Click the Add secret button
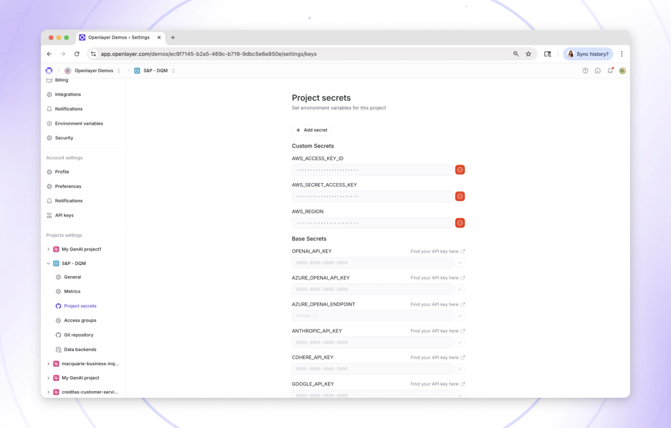Image resolution: width=671 pixels, height=428 pixels. pyautogui.click(x=311, y=130)
